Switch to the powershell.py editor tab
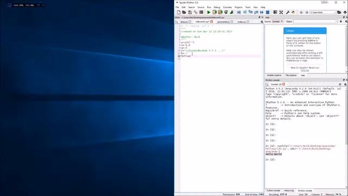The image size is (348, 196). (223, 22)
